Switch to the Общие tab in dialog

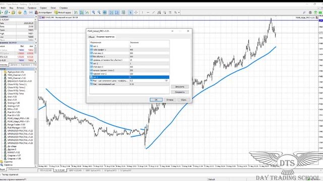coord(91,37)
